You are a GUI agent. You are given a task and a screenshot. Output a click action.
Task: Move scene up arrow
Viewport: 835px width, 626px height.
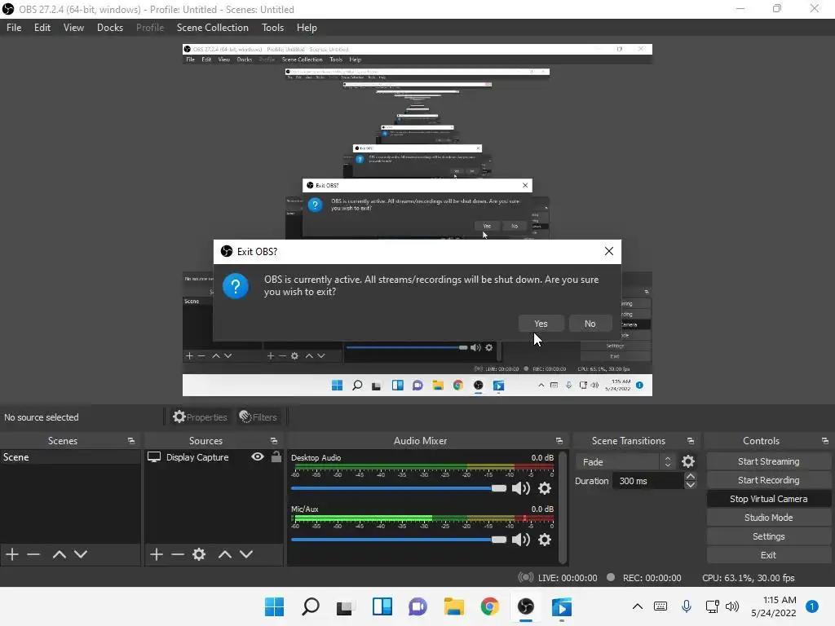coord(59,554)
